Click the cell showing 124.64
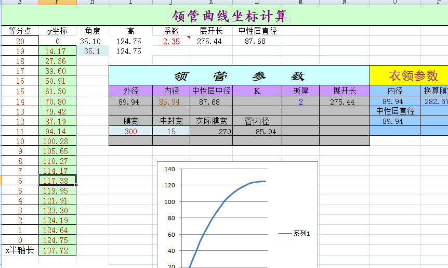 pos(57,230)
